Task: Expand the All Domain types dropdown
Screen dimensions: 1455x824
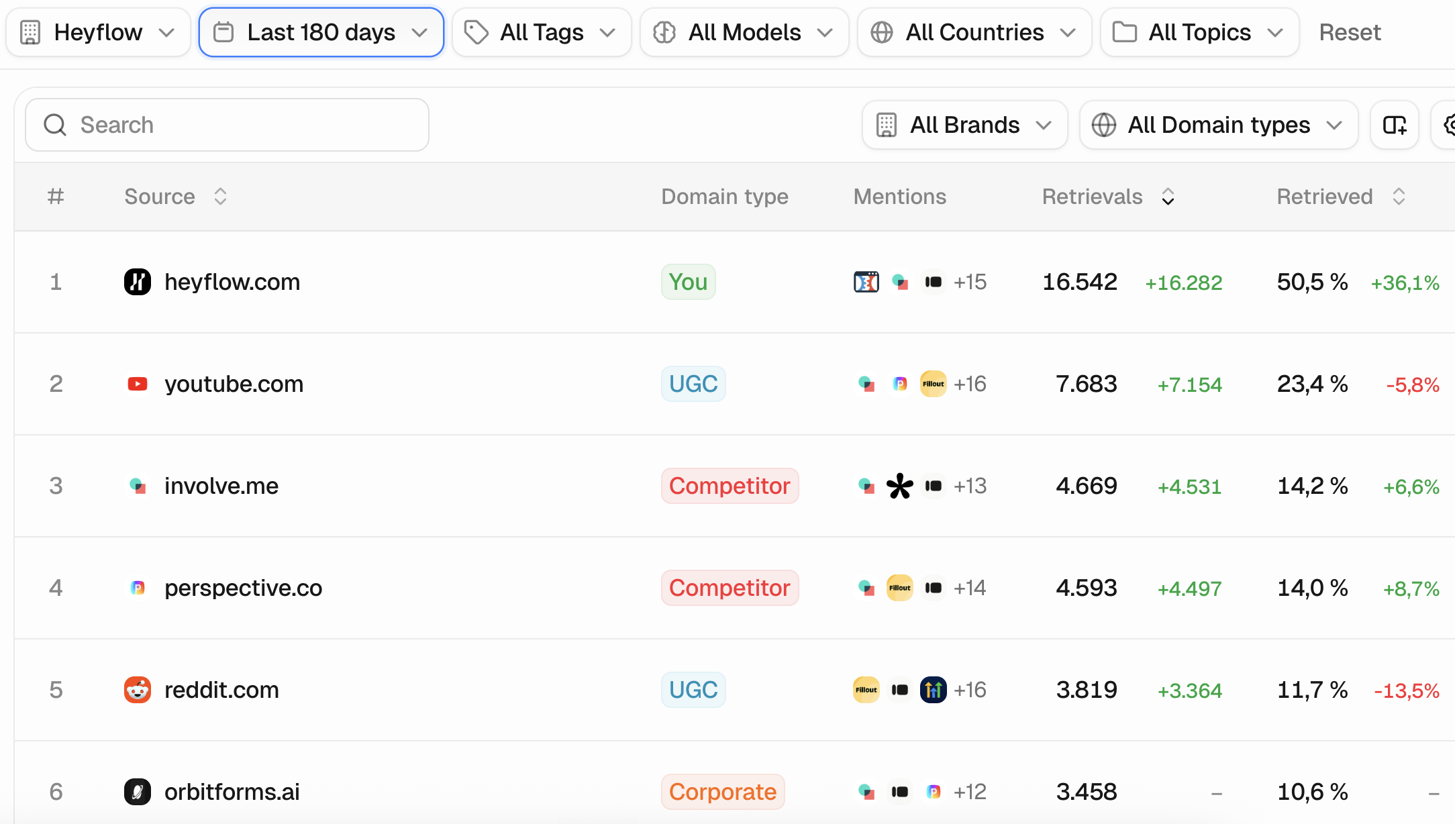Action: [x=1219, y=125]
